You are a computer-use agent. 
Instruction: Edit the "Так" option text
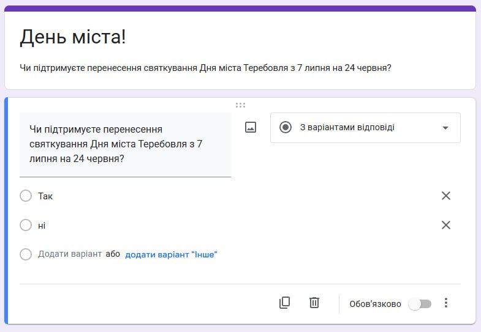[x=46, y=196]
